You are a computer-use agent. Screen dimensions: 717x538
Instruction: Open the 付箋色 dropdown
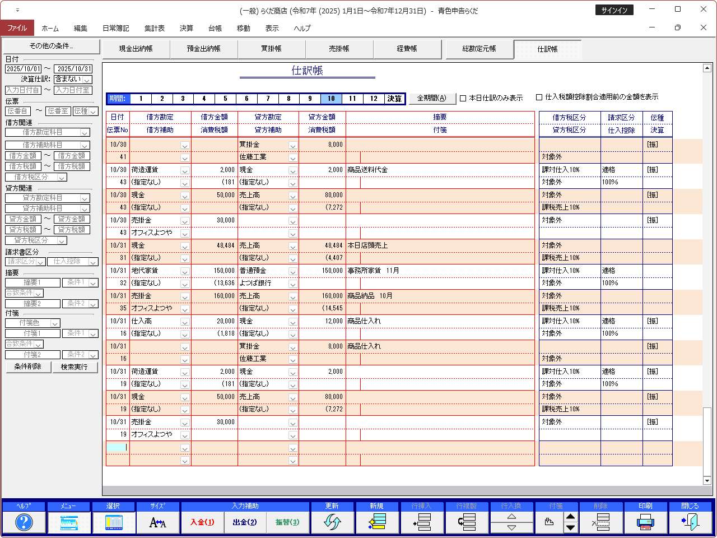tap(55, 323)
